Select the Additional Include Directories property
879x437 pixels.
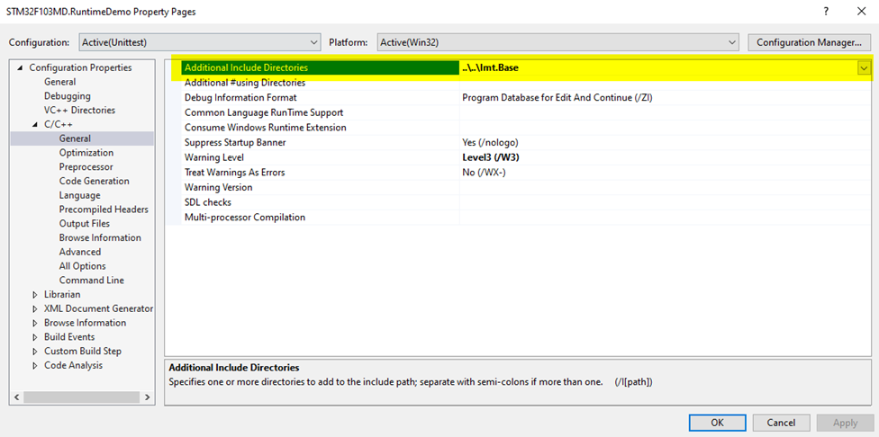[x=321, y=67]
